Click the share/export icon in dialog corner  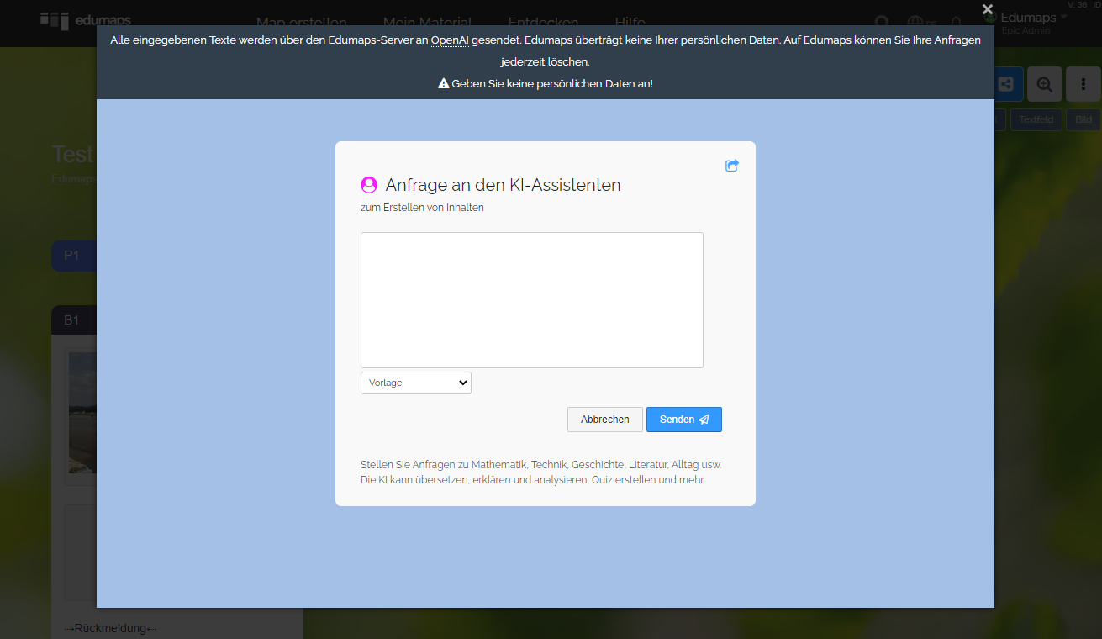click(x=731, y=166)
